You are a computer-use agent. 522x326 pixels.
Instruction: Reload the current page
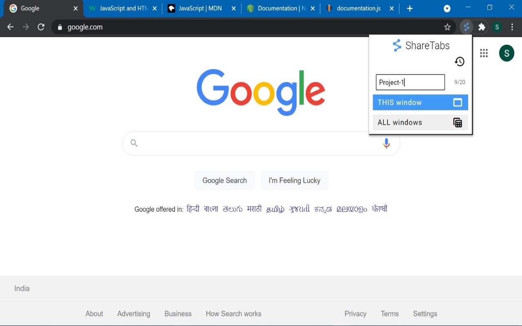click(x=41, y=27)
